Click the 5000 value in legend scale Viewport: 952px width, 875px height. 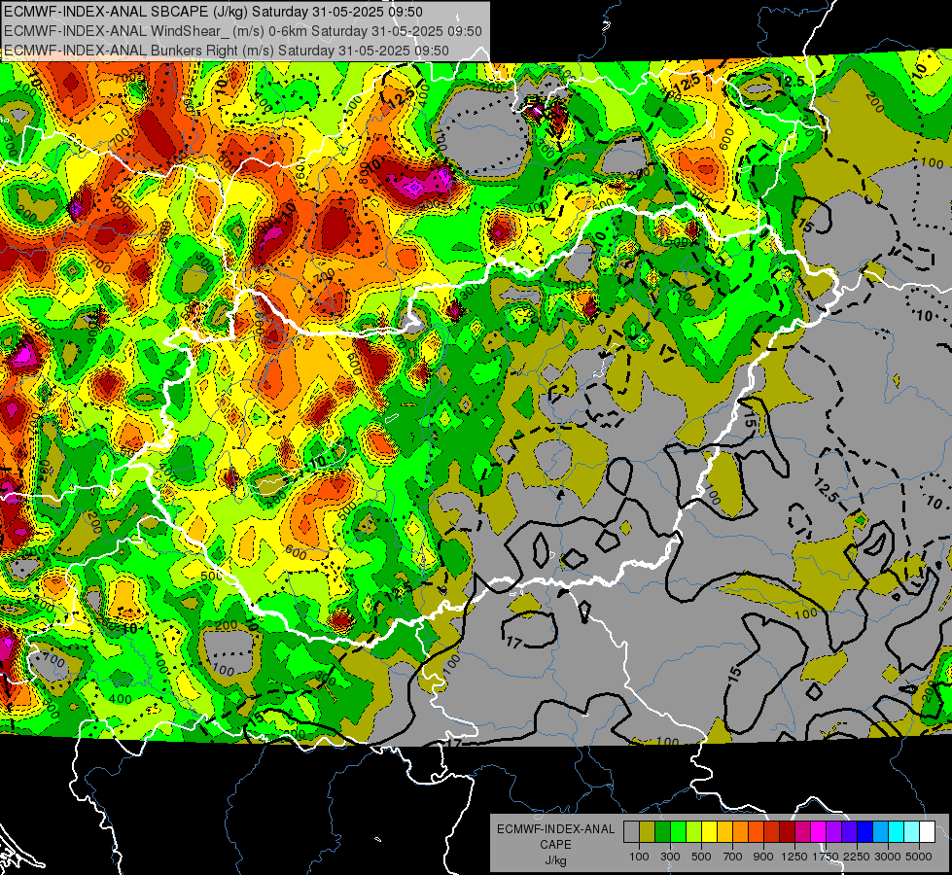click(x=919, y=857)
